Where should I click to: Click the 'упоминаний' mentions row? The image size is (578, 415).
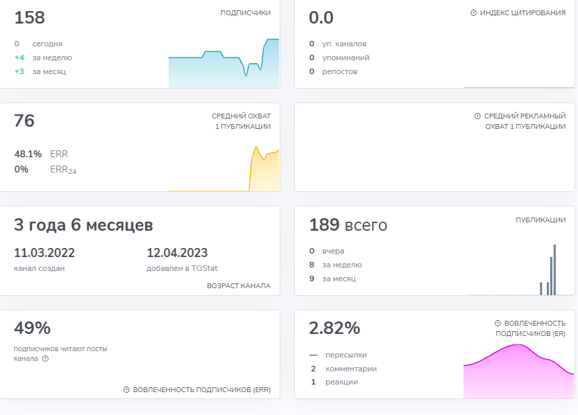(346, 58)
